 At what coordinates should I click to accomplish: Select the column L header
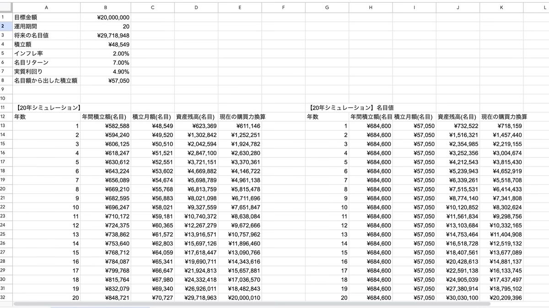point(538,7)
